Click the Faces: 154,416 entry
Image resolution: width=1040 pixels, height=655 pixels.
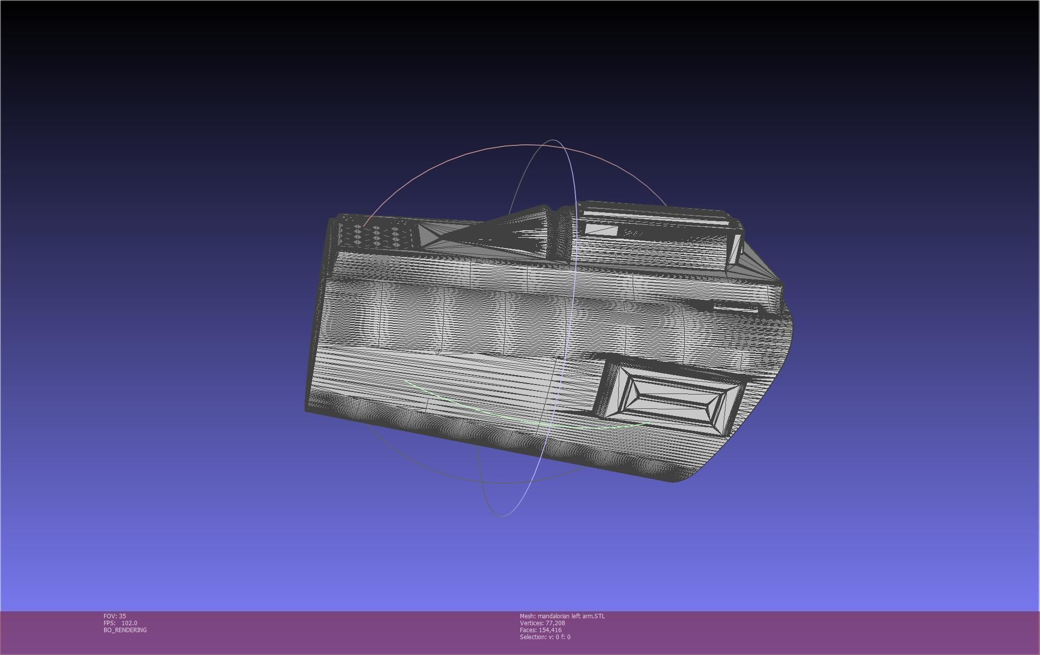(x=541, y=630)
